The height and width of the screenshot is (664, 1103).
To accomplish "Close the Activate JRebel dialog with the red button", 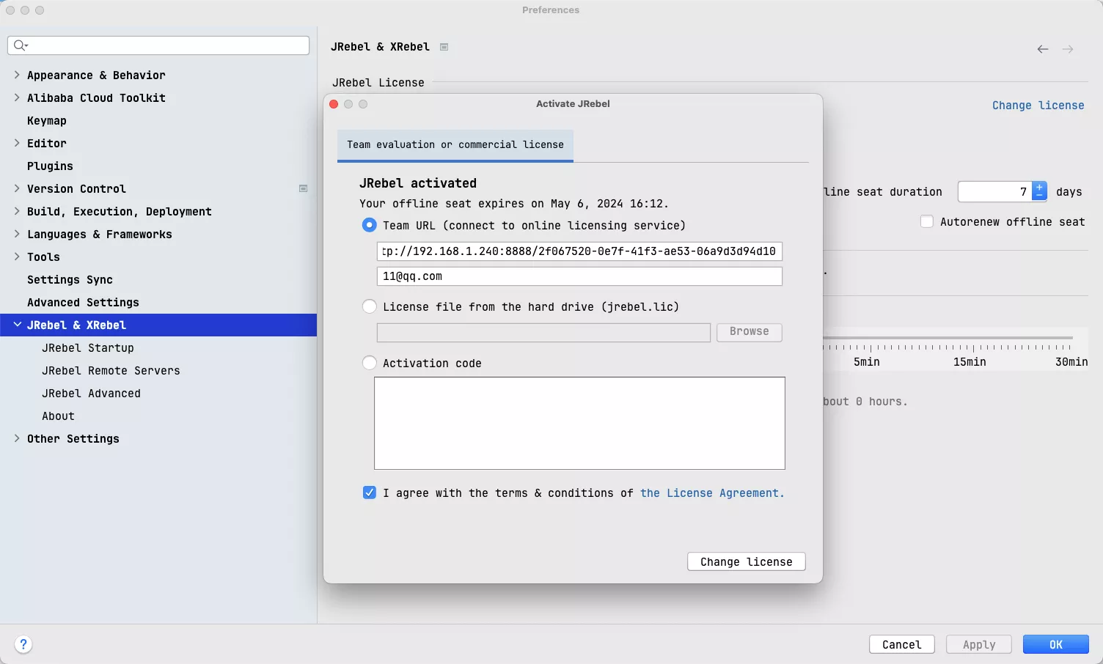I will point(334,104).
